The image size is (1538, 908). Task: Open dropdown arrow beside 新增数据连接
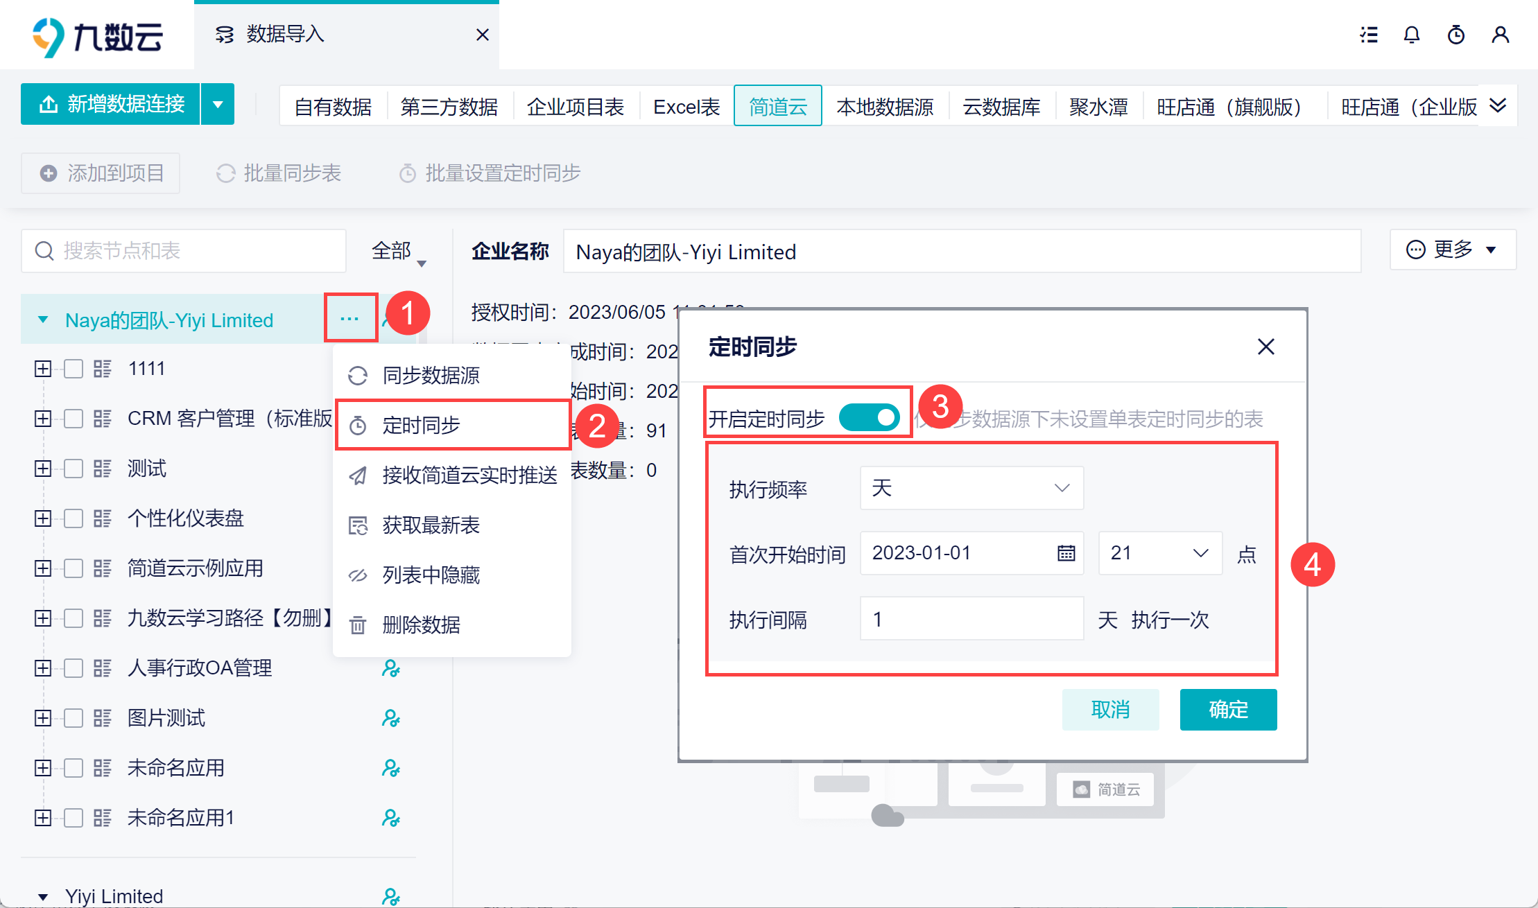pos(218,105)
